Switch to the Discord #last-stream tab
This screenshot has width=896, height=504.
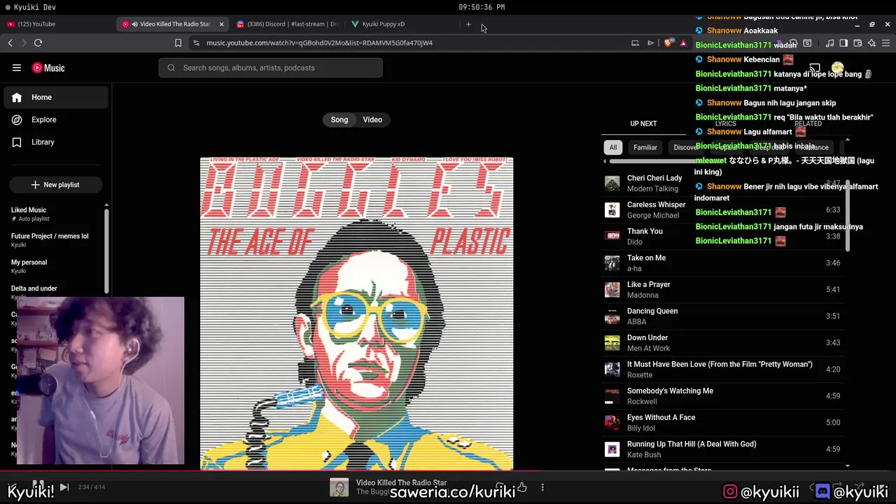[288, 24]
